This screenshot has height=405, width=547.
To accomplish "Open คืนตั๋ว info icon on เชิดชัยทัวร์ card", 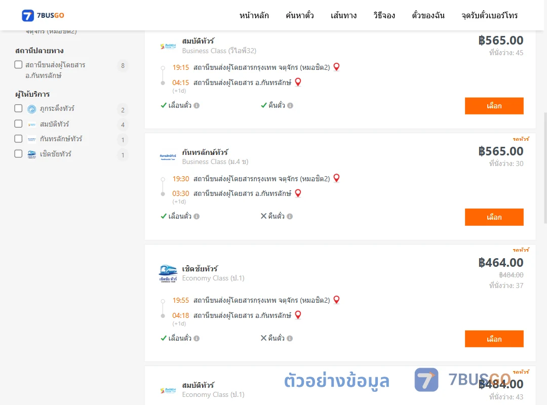I will click(x=290, y=338).
